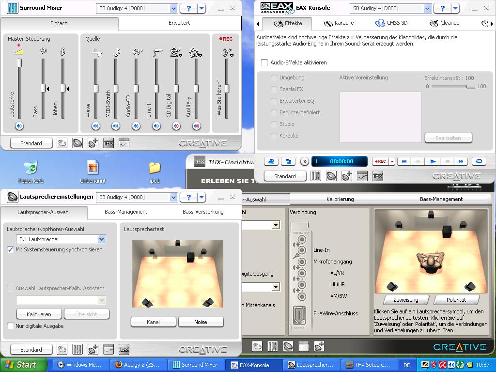Viewport: 496px width, 372px height.
Task: Open the Bass-Verstärkung tab
Action: coord(203,212)
